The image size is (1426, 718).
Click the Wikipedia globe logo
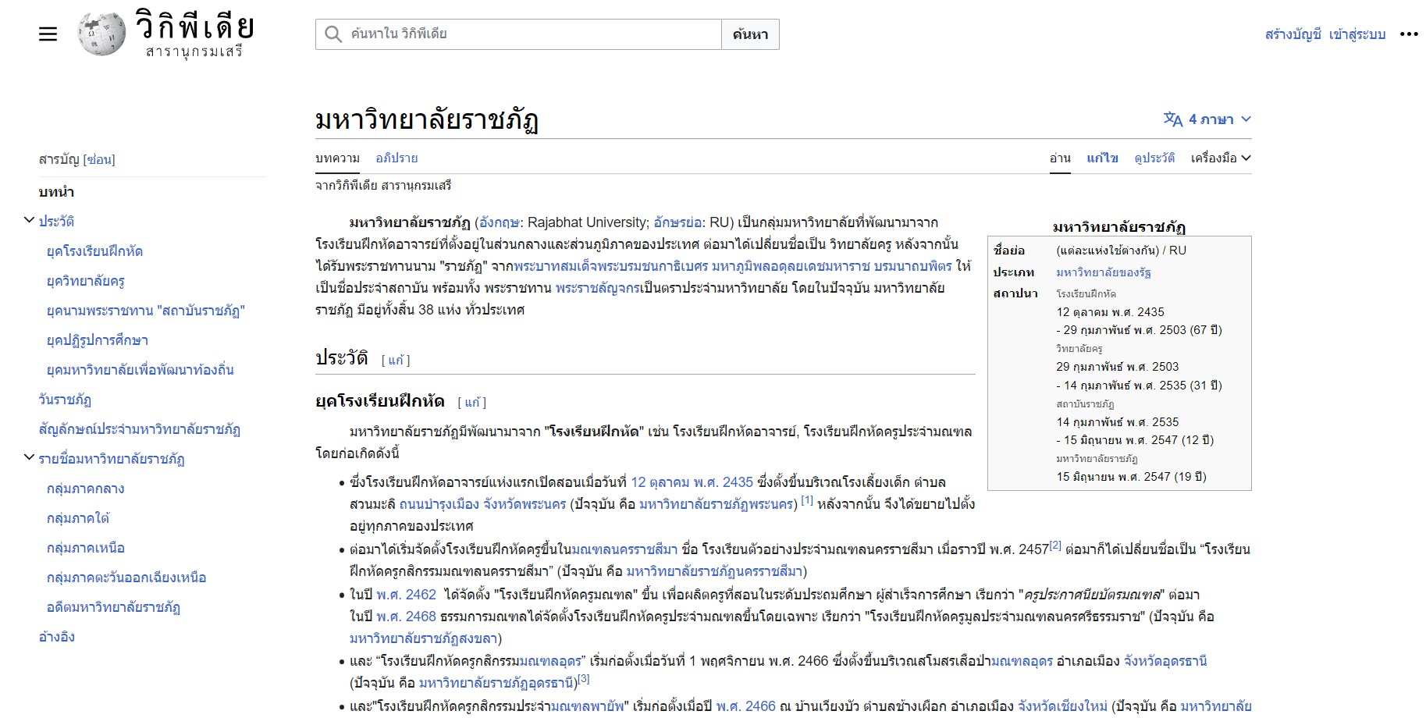101,34
